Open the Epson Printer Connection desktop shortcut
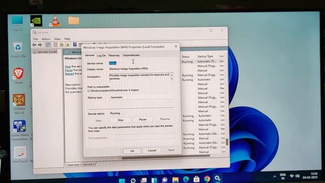Screen dimensions: 325x183 click(20, 130)
